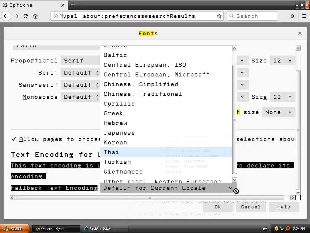Viewport: 310px width, 233px height.
Task: Click the dropdown list scroll up arrow
Action: (235, 48)
